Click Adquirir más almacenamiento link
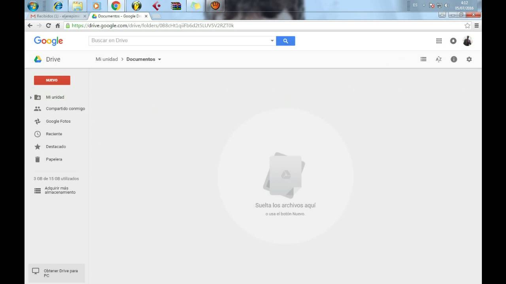The width and height of the screenshot is (506, 284). click(x=60, y=190)
